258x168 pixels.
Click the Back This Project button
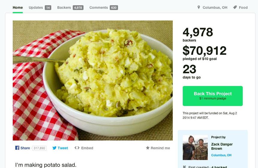(213, 96)
